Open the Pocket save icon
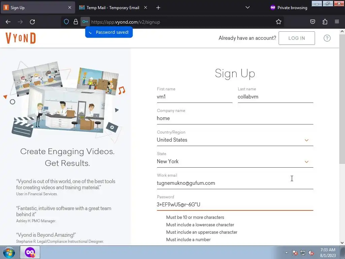 point(312,22)
